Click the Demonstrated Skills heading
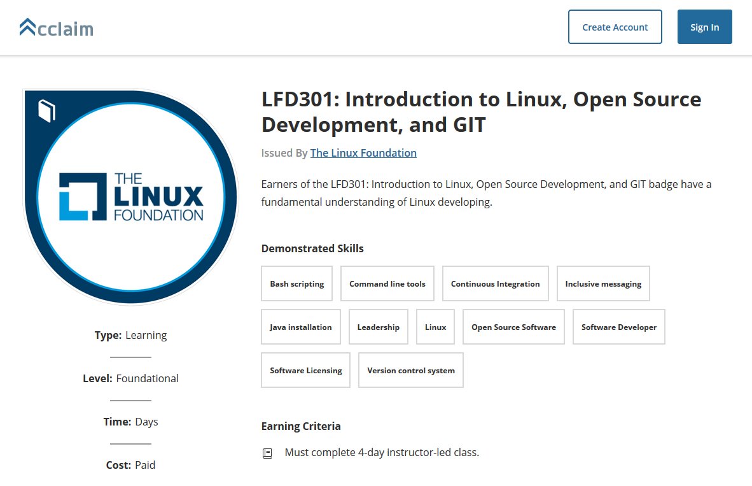The image size is (752, 486). (x=312, y=248)
